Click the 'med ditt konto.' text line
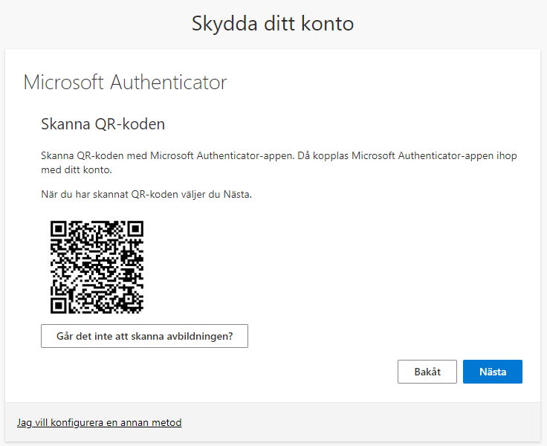The image size is (547, 446). (x=76, y=169)
